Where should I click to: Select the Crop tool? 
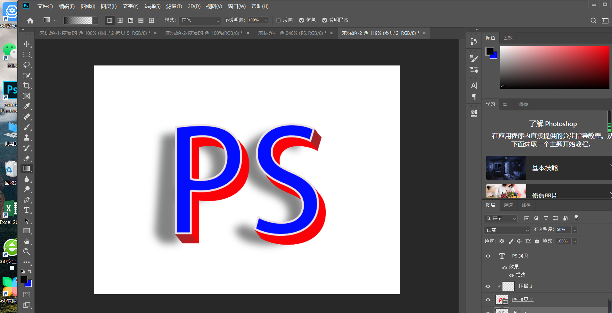point(27,86)
